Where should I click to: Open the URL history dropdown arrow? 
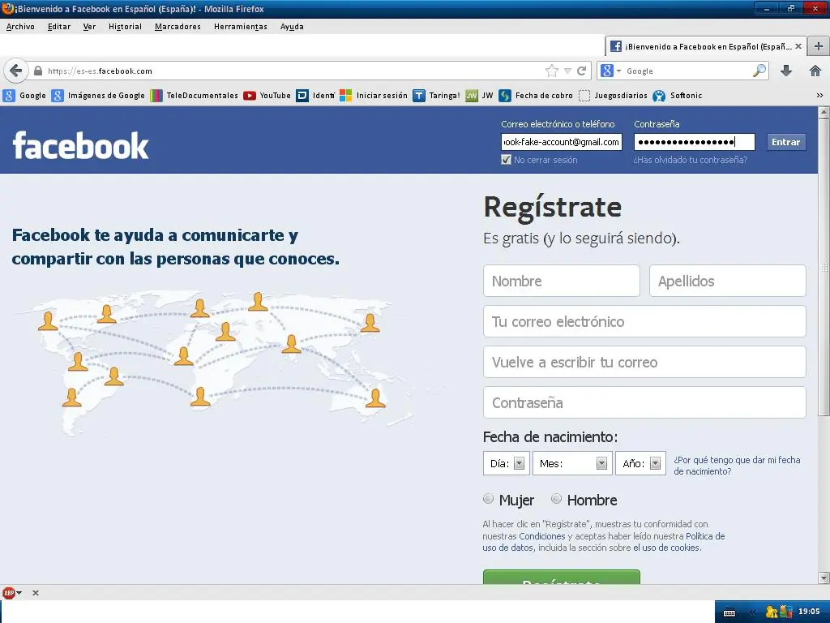point(567,71)
